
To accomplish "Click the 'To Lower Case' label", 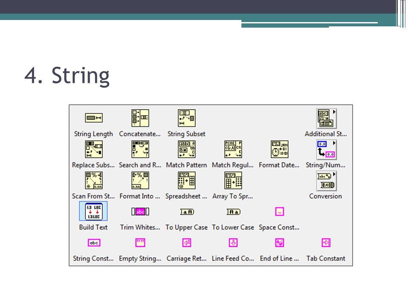I will click(x=233, y=227).
